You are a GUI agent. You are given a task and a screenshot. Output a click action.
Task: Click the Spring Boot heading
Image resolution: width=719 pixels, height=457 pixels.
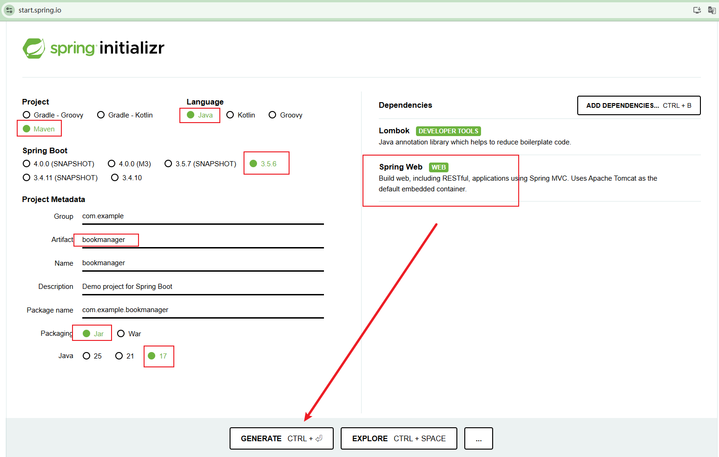pyautogui.click(x=45, y=151)
